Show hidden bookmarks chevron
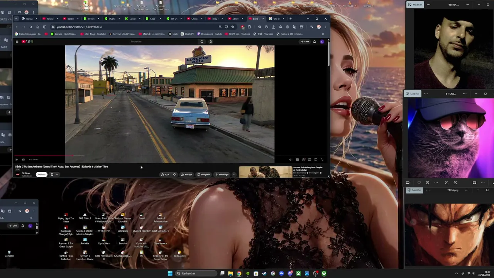Viewport: 494px width, 278px height. tap(323, 34)
